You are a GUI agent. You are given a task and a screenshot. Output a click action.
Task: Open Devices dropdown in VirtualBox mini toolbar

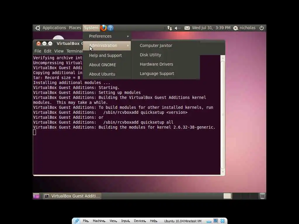coord(140,221)
